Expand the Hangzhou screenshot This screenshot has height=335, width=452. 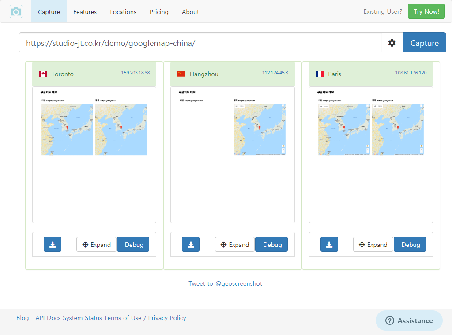235,244
